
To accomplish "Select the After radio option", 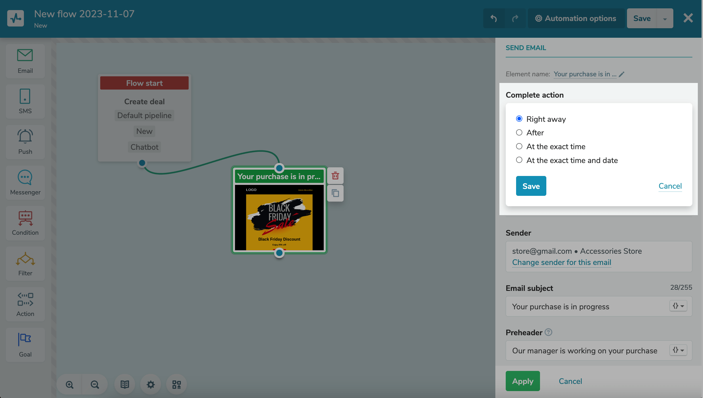I will pyautogui.click(x=519, y=132).
